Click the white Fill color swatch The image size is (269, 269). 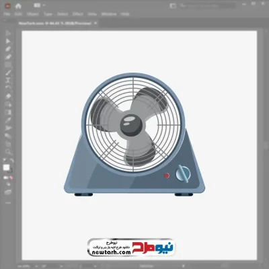(6, 167)
